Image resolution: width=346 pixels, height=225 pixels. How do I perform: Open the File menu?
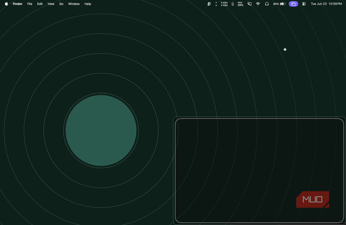point(30,4)
